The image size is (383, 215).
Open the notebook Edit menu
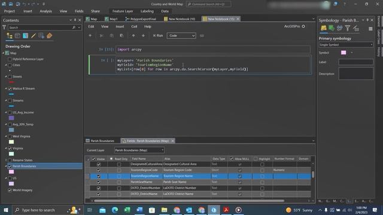tap(91, 26)
